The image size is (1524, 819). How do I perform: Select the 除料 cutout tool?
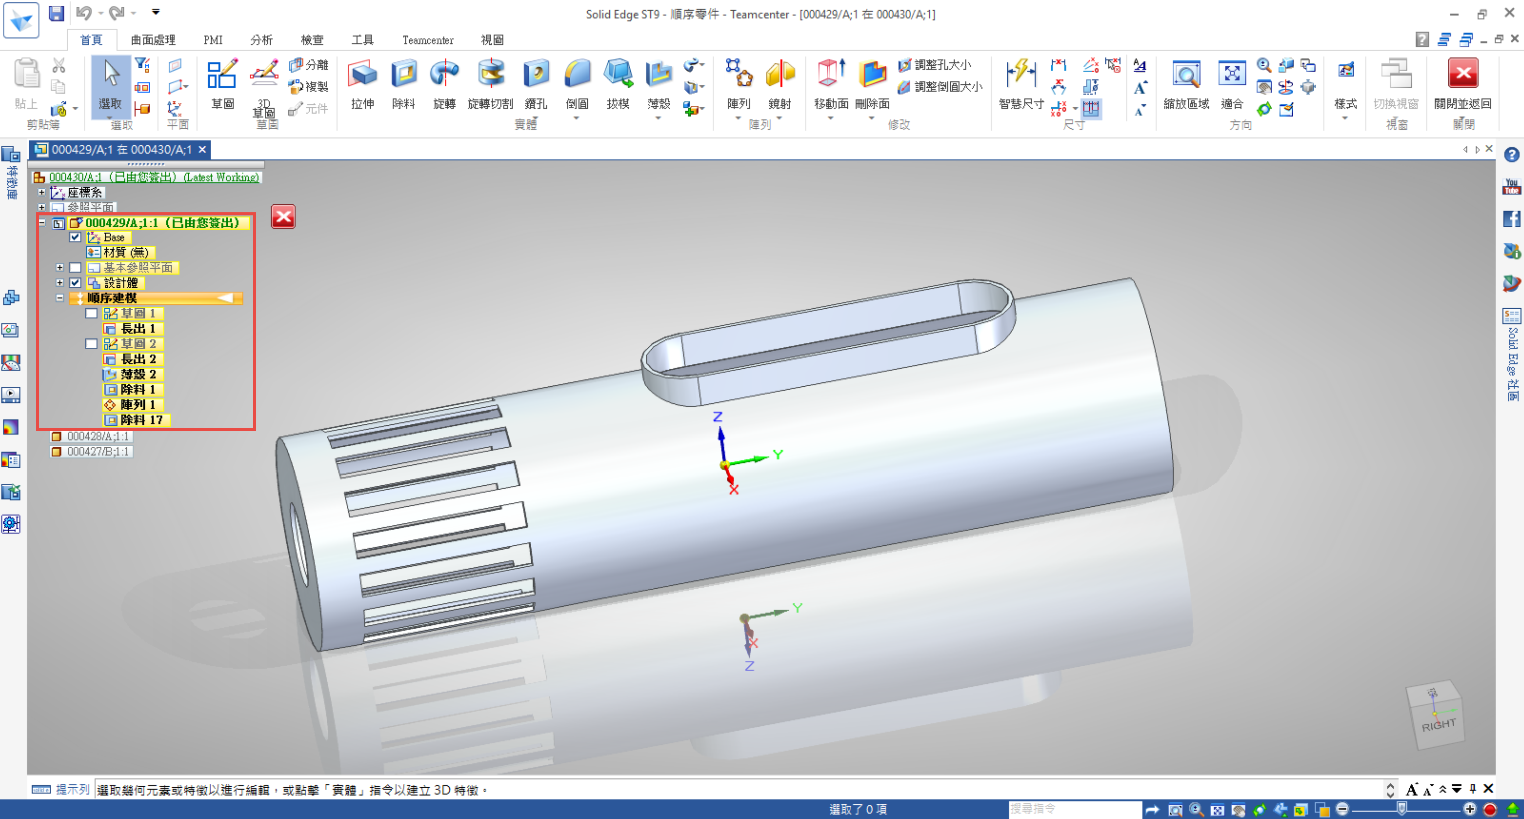point(404,83)
